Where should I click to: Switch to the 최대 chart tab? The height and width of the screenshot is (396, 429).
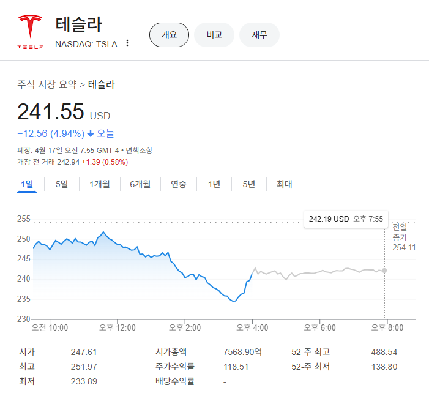(x=285, y=184)
